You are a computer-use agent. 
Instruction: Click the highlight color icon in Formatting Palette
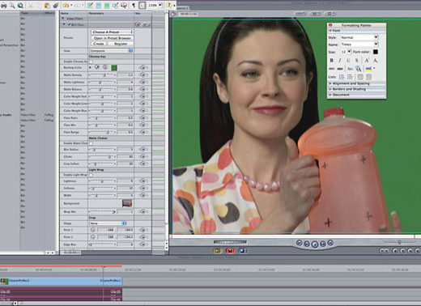click(x=368, y=69)
